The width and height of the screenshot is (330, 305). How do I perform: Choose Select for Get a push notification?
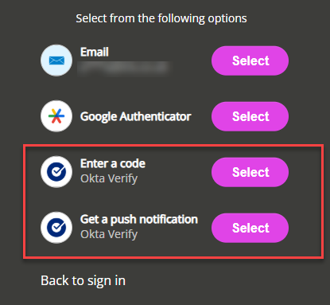point(250,228)
